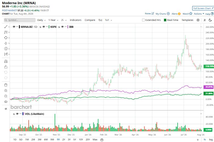Select the 1Y range
The width and height of the screenshot is (214, 142).
58,140
